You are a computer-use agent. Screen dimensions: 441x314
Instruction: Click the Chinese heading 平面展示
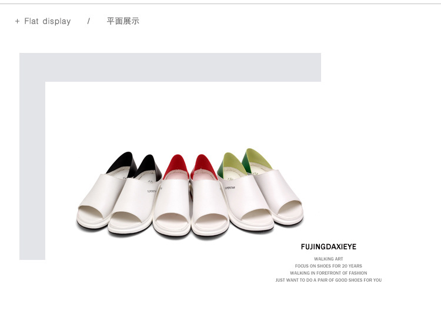pyautogui.click(x=123, y=21)
